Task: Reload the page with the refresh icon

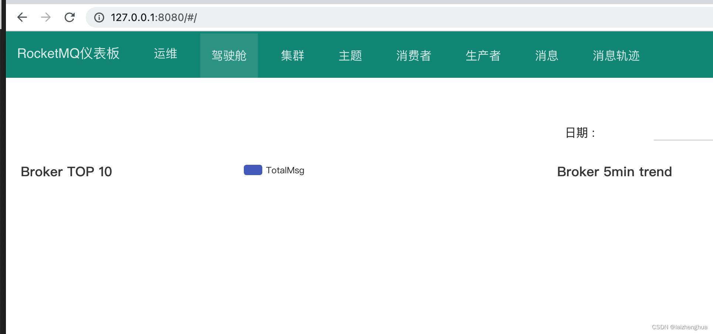Action: click(69, 17)
